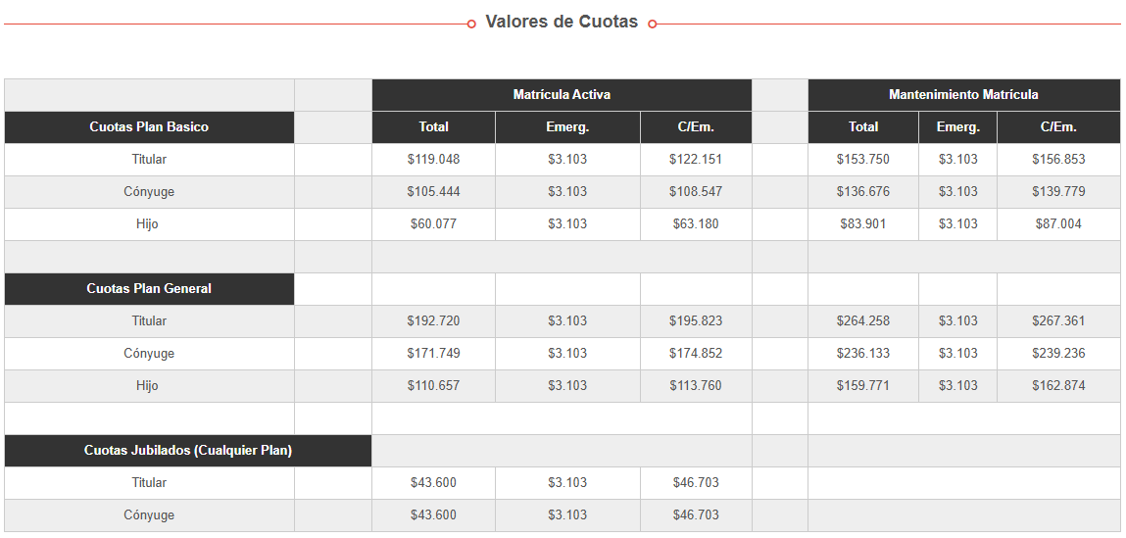
Task: Click the Cuotas Plan General section header
Action: [x=149, y=289]
